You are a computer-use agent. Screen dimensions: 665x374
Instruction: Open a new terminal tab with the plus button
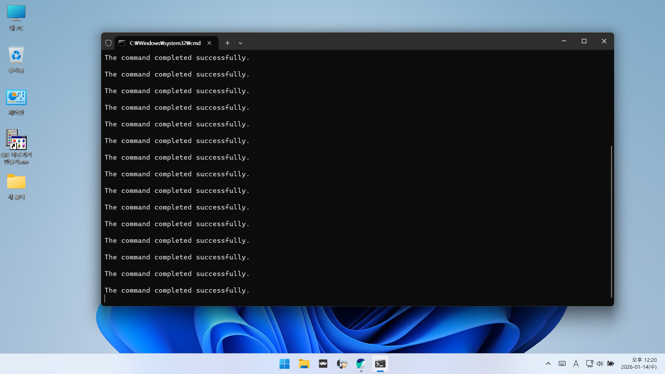click(x=227, y=43)
